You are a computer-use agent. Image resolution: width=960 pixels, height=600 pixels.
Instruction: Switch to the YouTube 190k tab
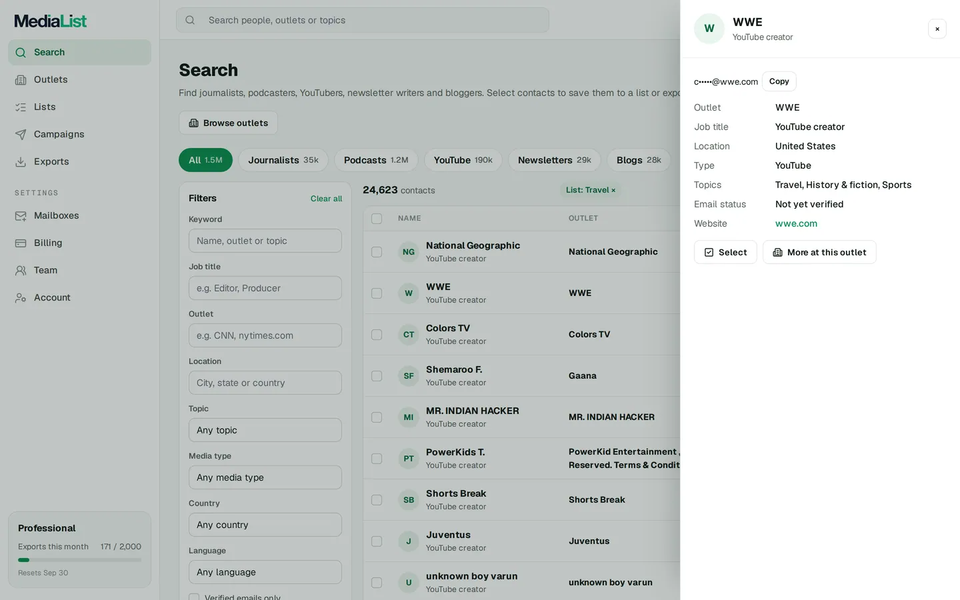(463, 160)
